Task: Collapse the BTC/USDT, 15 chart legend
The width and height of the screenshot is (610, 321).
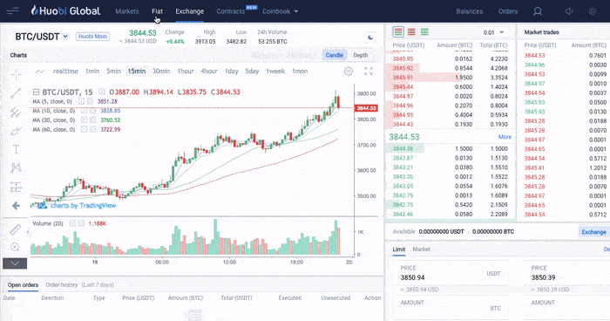Action: (36, 92)
